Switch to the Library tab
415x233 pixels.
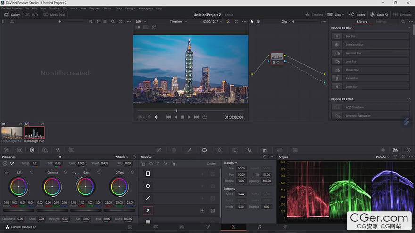[362, 21]
